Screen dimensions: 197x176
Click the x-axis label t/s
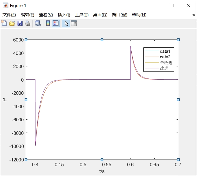[x=102, y=171]
